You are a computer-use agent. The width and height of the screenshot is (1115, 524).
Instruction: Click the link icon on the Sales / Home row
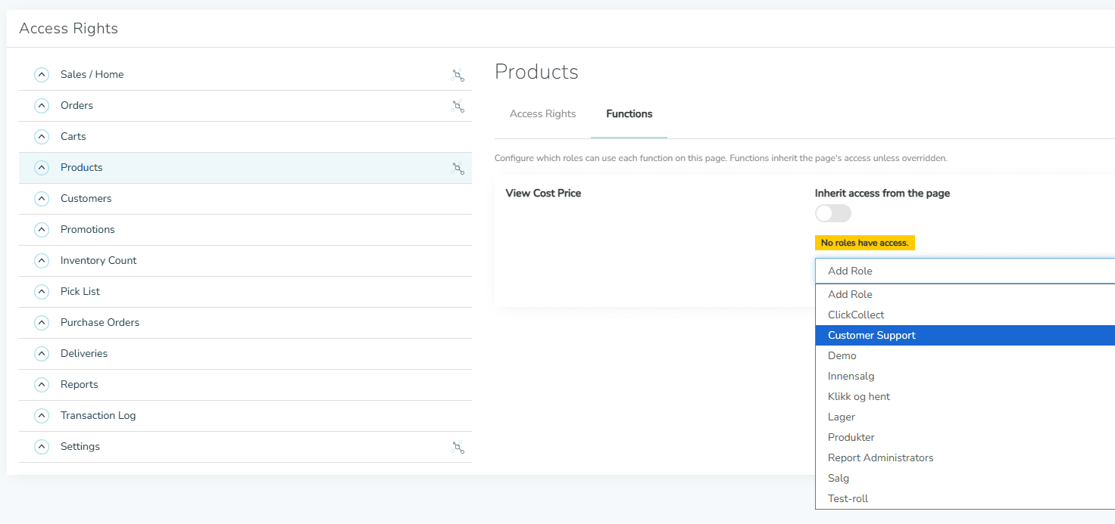(x=458, y=75)
